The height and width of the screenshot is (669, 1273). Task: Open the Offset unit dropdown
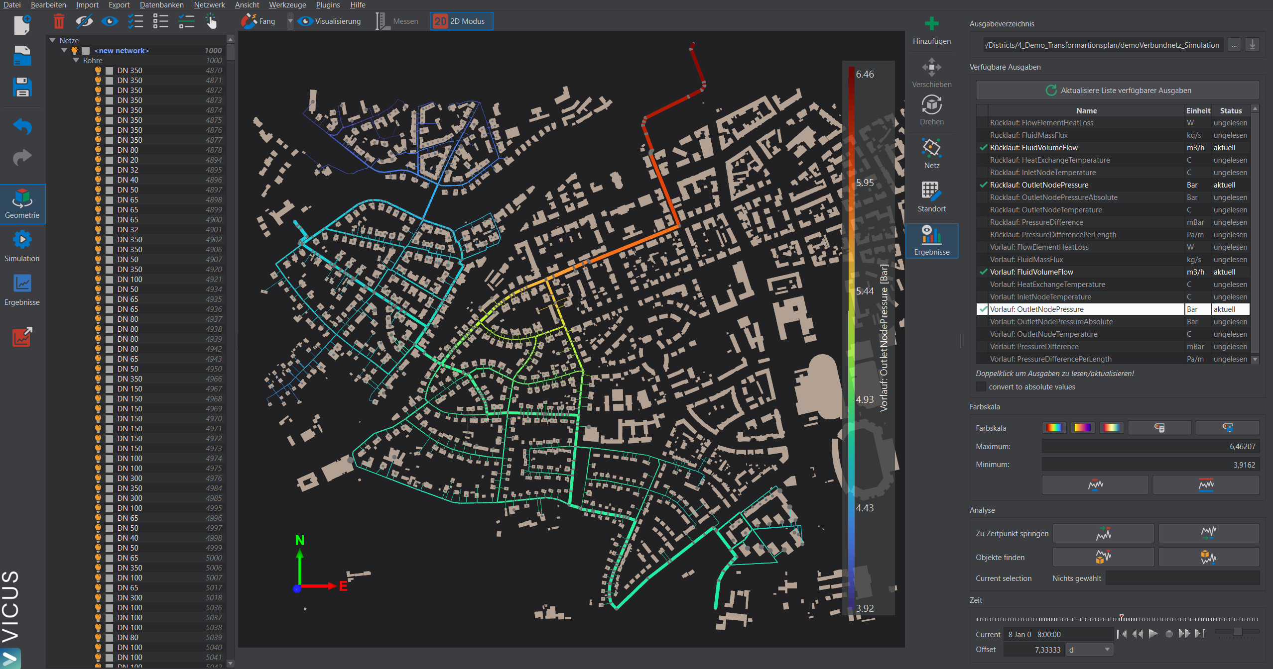coord(1089,650)
